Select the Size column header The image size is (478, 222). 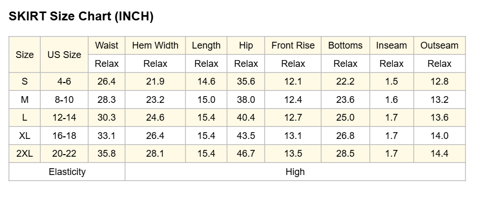[x=25, y=54]
